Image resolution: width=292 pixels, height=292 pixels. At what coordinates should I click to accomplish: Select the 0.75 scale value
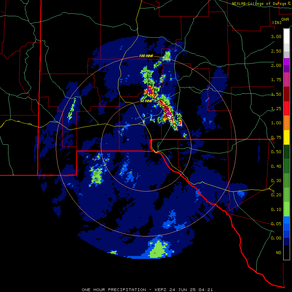(x=276, y=138)
